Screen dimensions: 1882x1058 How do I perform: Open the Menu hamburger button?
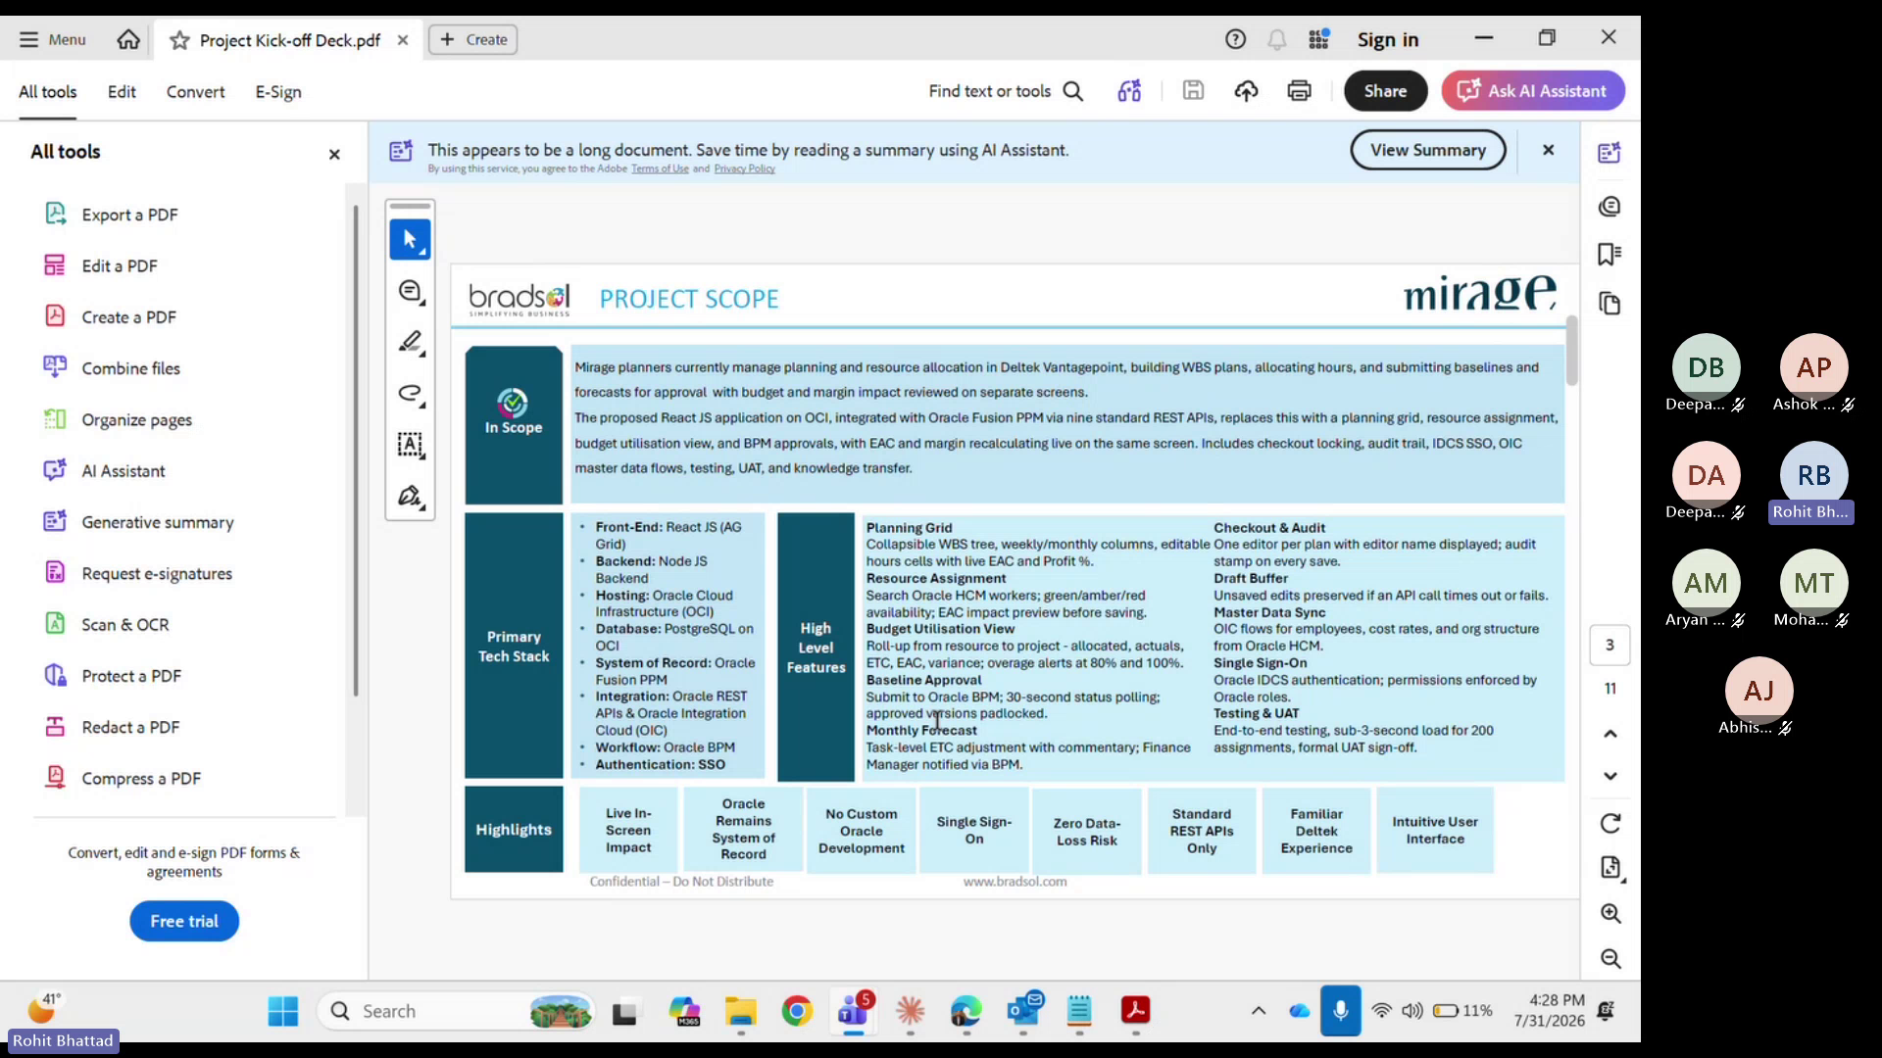52,39
